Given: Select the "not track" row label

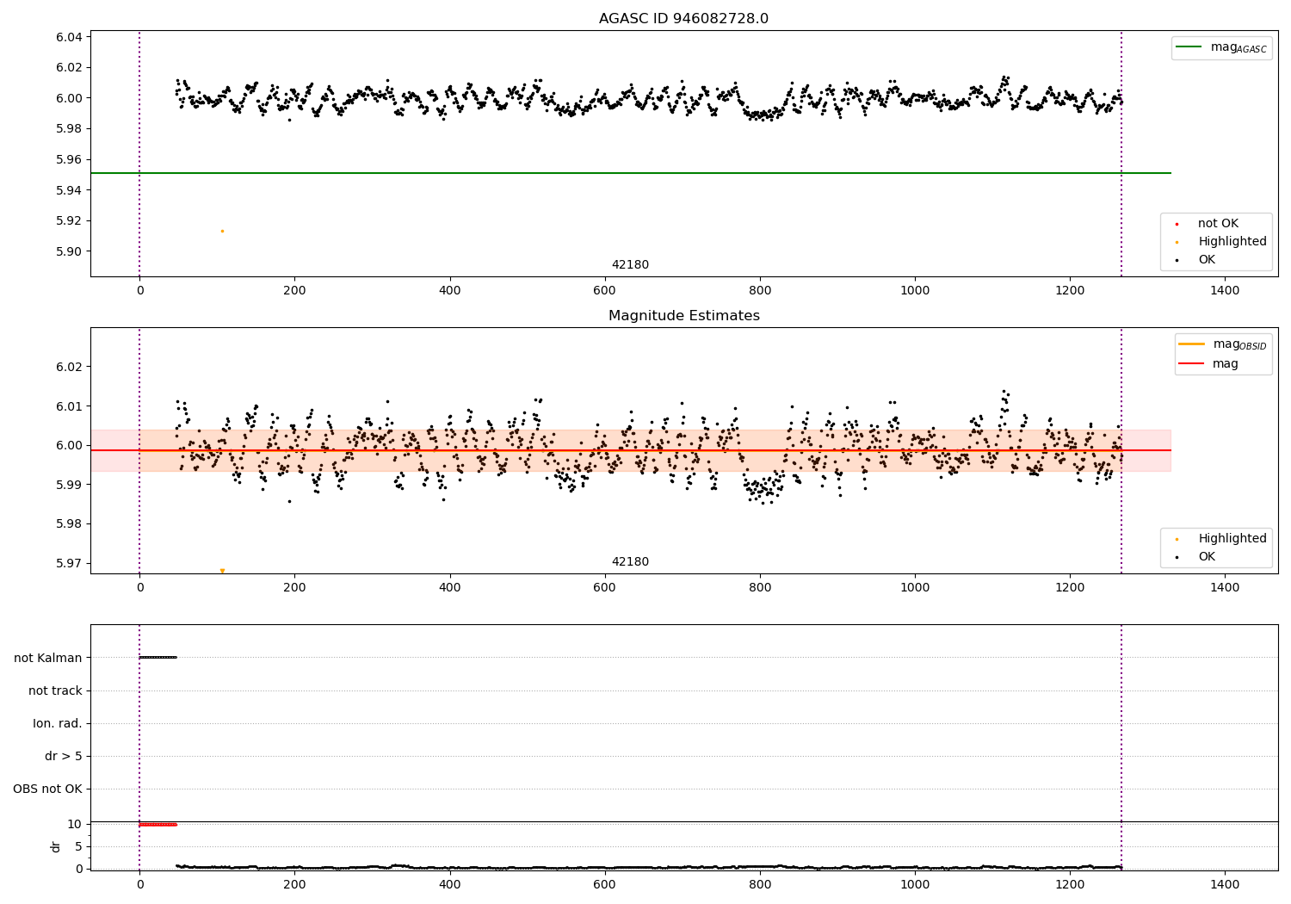Looking at the screenshot, I should 55,690.
